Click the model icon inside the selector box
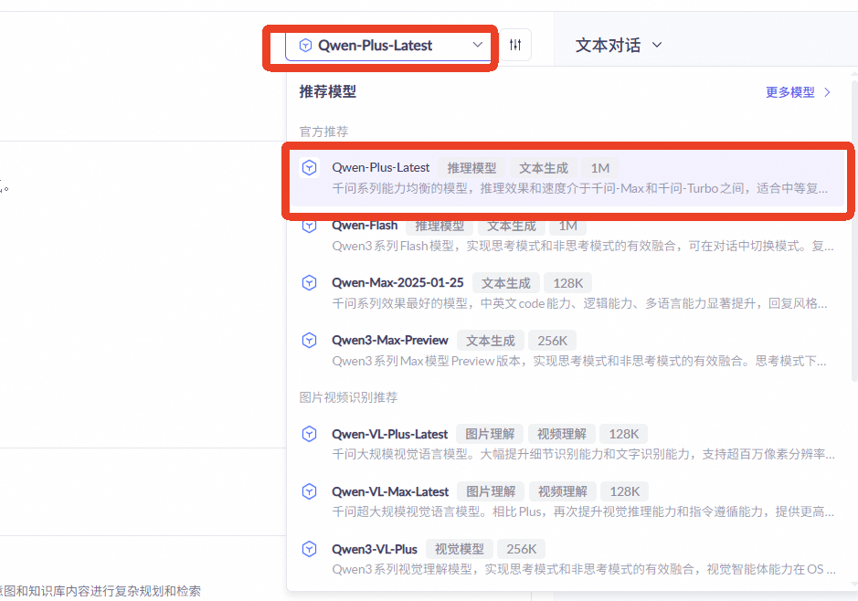The width and height of the screenshot is (858, 601). (305, 46)
